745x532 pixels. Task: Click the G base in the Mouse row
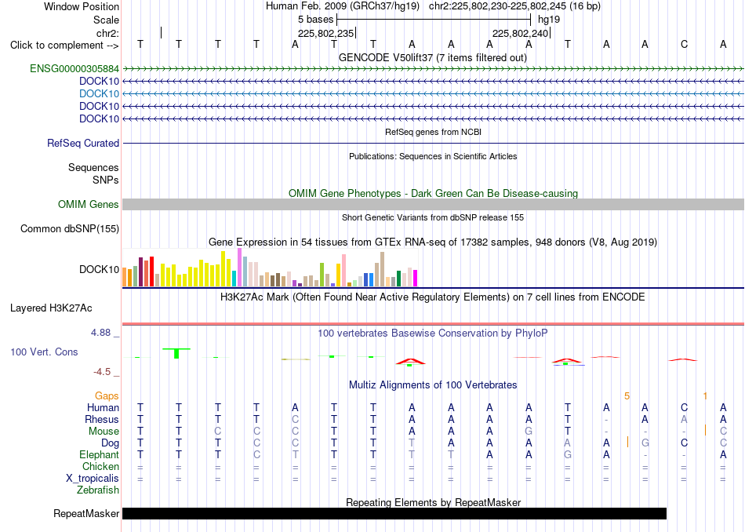[x=529, y=432]
